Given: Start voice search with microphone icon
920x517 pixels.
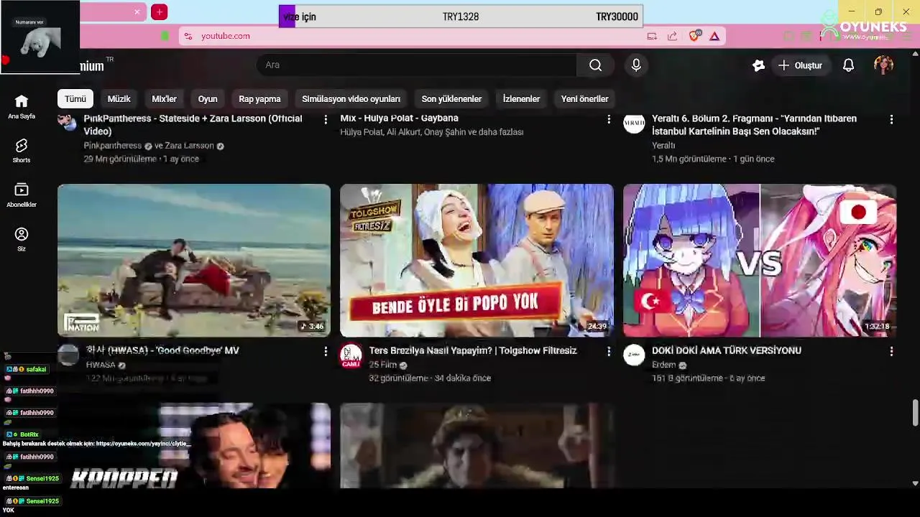Looking at the screenshot, I should tap(636, 65).
